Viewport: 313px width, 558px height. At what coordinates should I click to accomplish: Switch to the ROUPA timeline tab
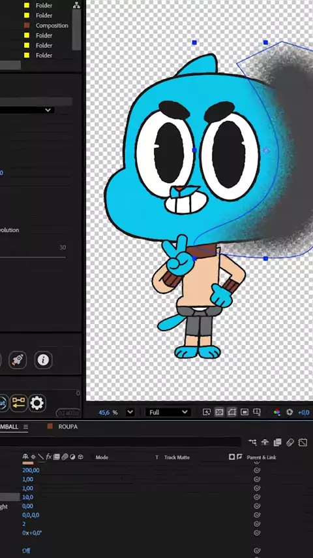(68, 426)
